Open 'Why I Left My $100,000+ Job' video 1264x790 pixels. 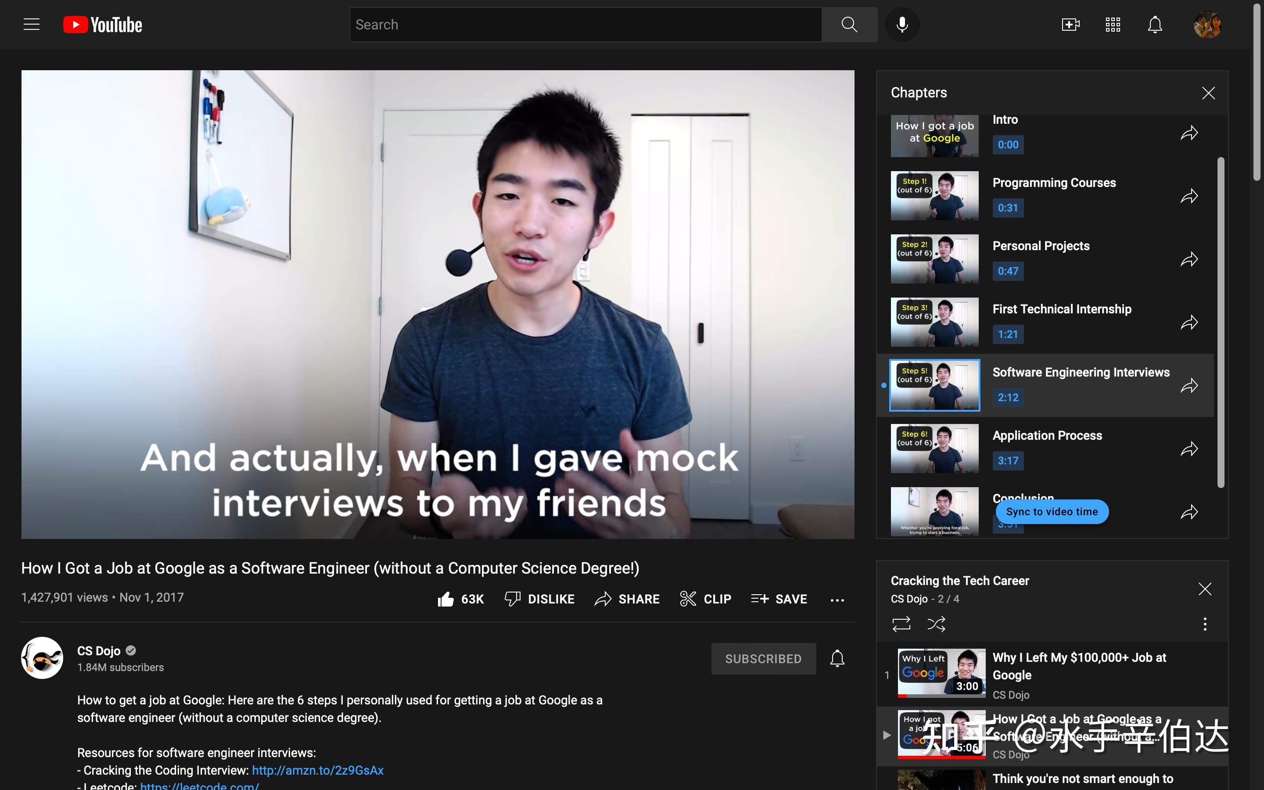(1079, 666)
